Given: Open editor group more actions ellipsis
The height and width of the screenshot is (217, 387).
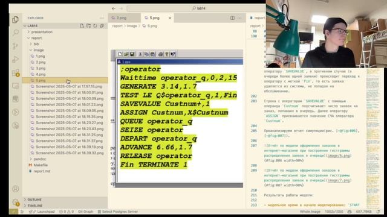Looking at the screenshot, I should click(x=239, y=18).
